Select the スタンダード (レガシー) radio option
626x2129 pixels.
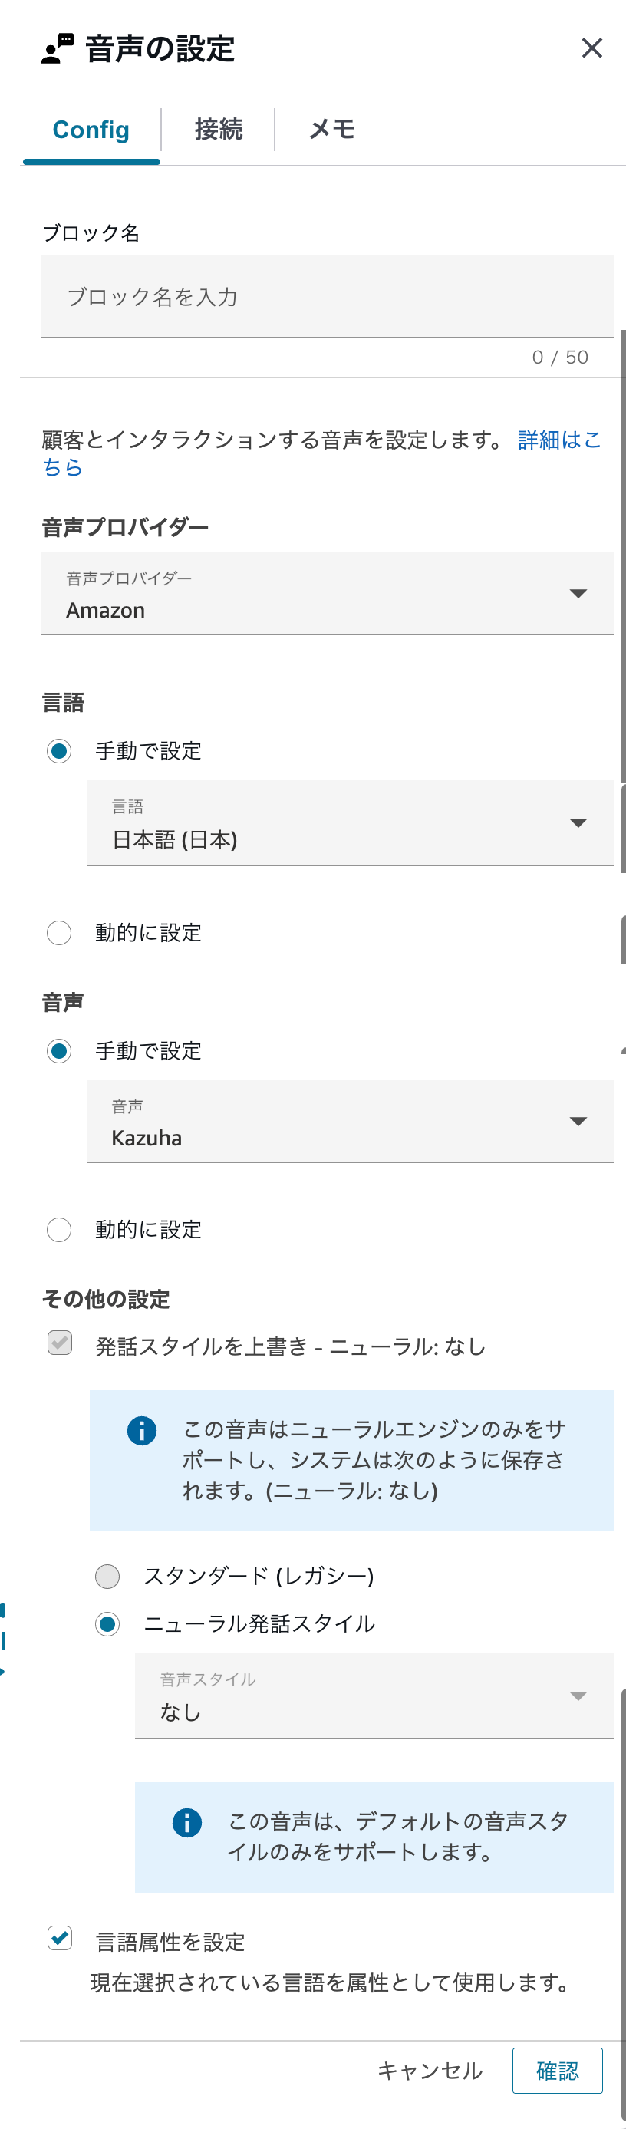click(107, 1576)
